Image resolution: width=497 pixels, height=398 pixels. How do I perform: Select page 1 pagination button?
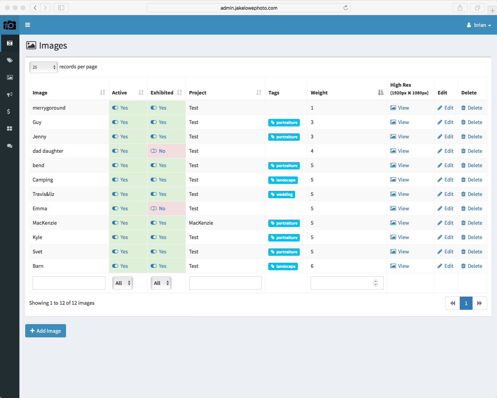[x=466, y=303]
